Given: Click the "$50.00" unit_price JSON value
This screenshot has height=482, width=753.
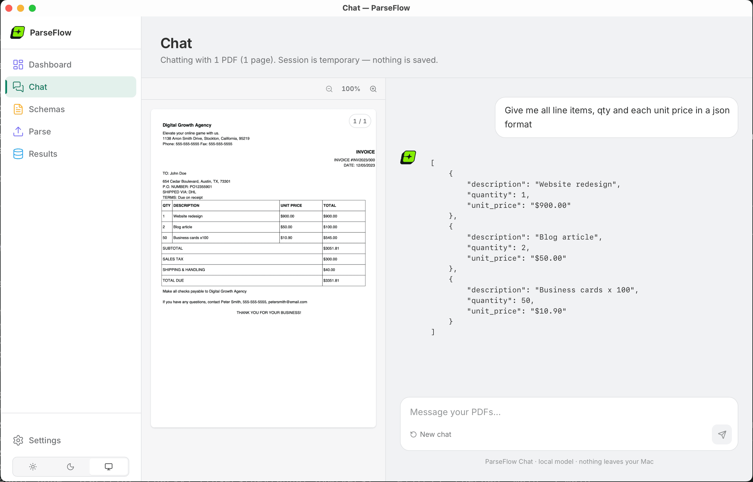Looking at the screenshot, I should pyautogui.click(x=549, y=259).
